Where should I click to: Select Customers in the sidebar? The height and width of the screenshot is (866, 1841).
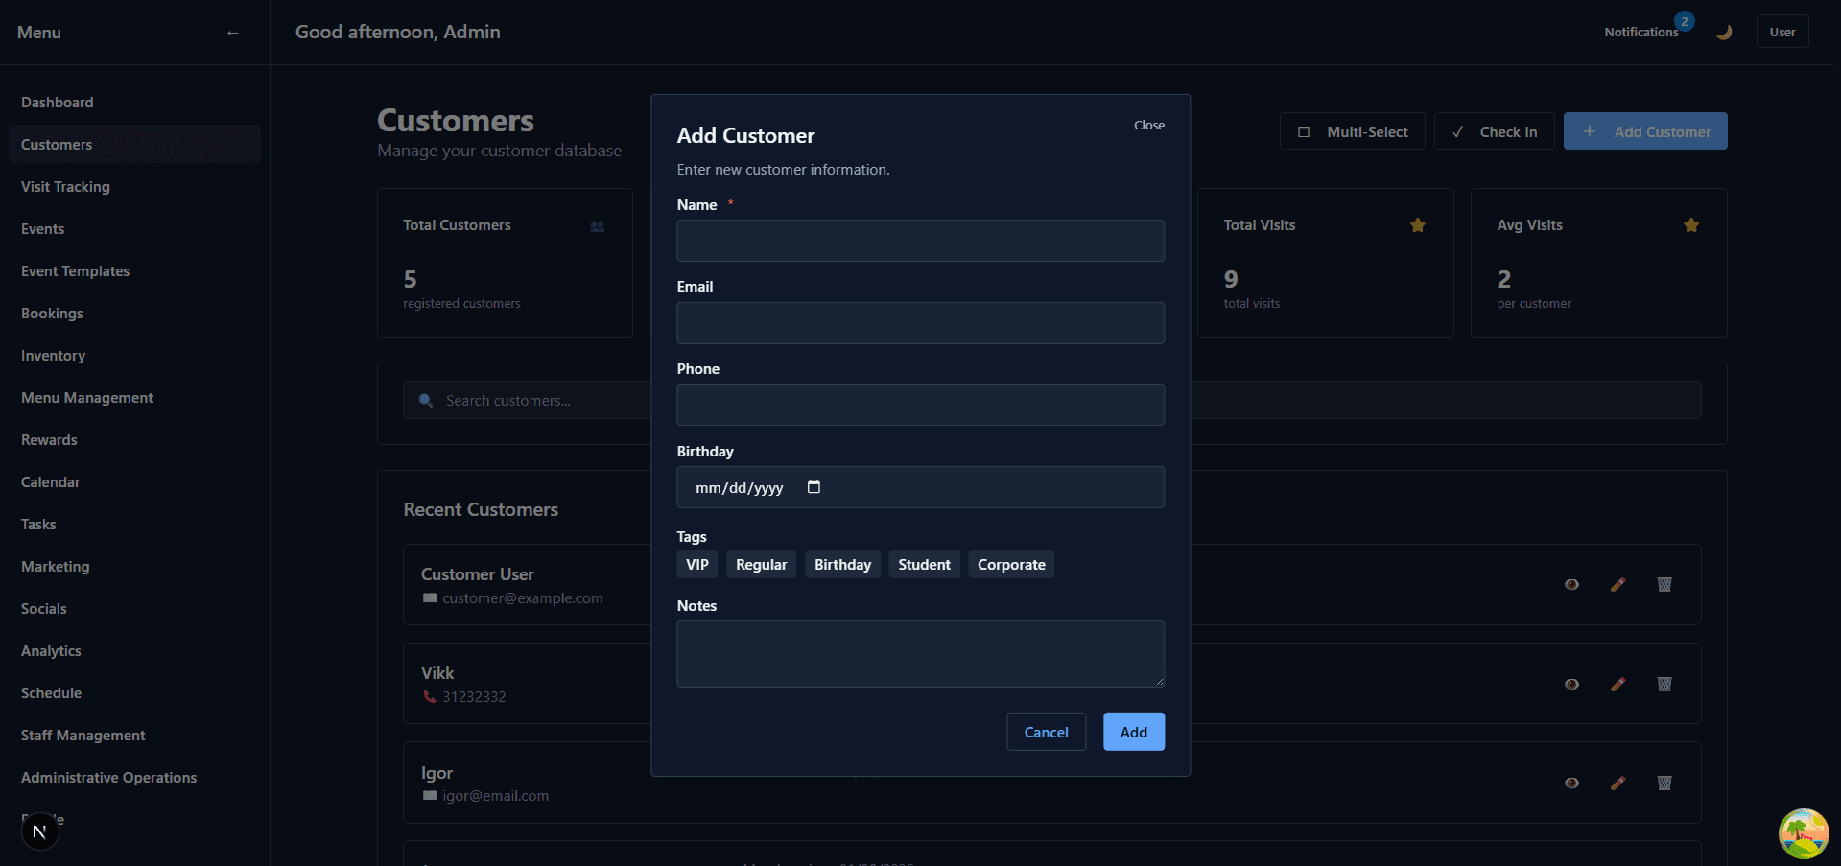point(134,145)
